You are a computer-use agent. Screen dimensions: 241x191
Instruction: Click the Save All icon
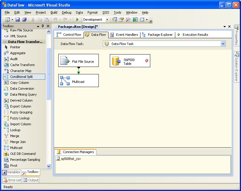pyautogui.click(x=24, y=20)
